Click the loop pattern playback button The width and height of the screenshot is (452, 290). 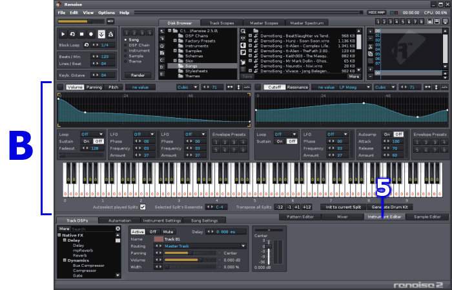pyautogui.click(x=72, y=34)
